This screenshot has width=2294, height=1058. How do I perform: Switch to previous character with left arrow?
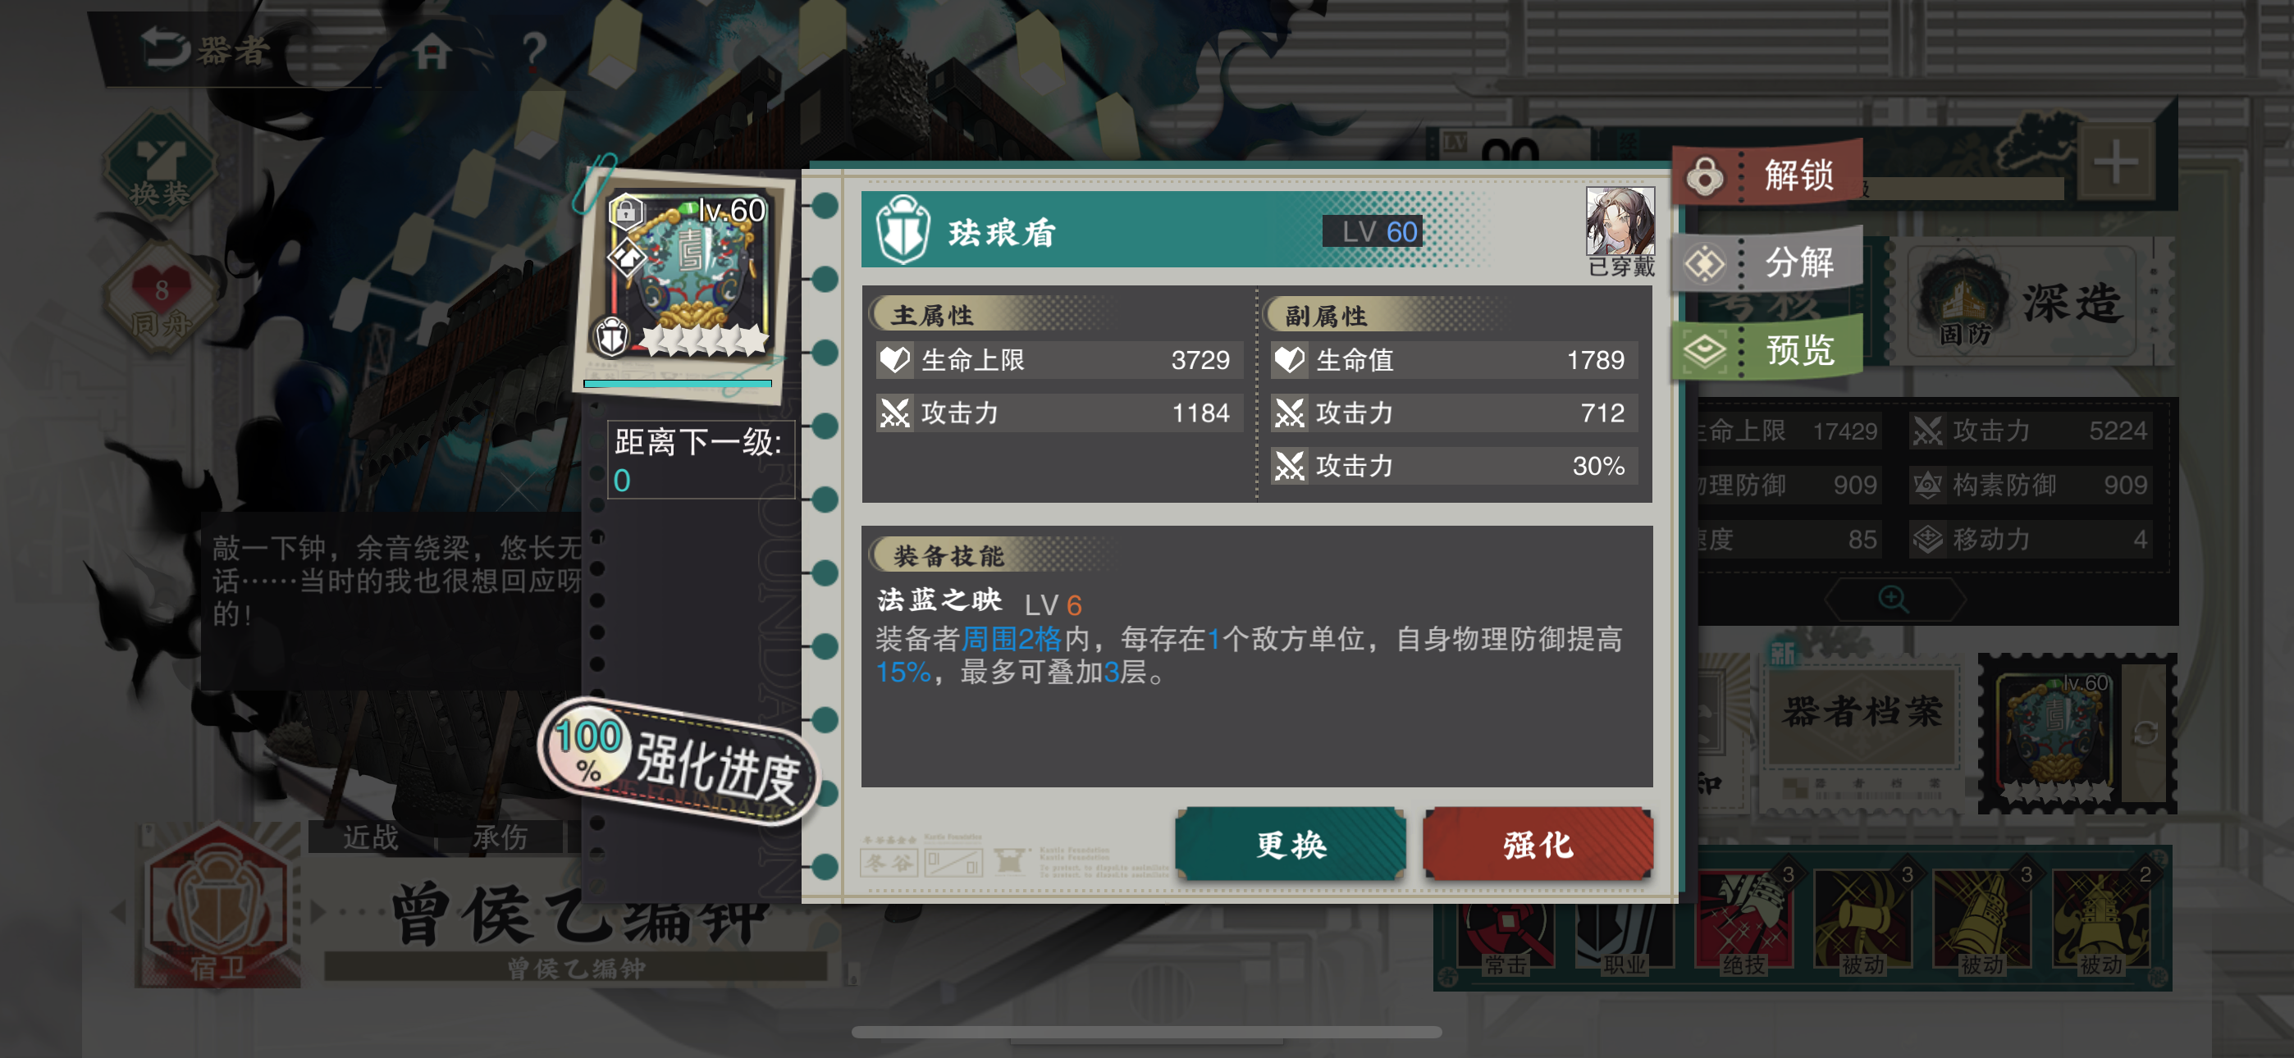click(x=118, y=911)
